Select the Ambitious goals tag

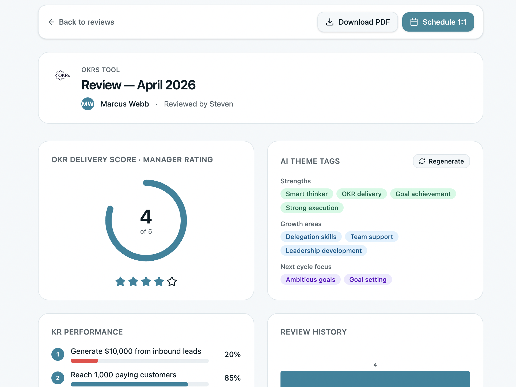coord(310,279)
